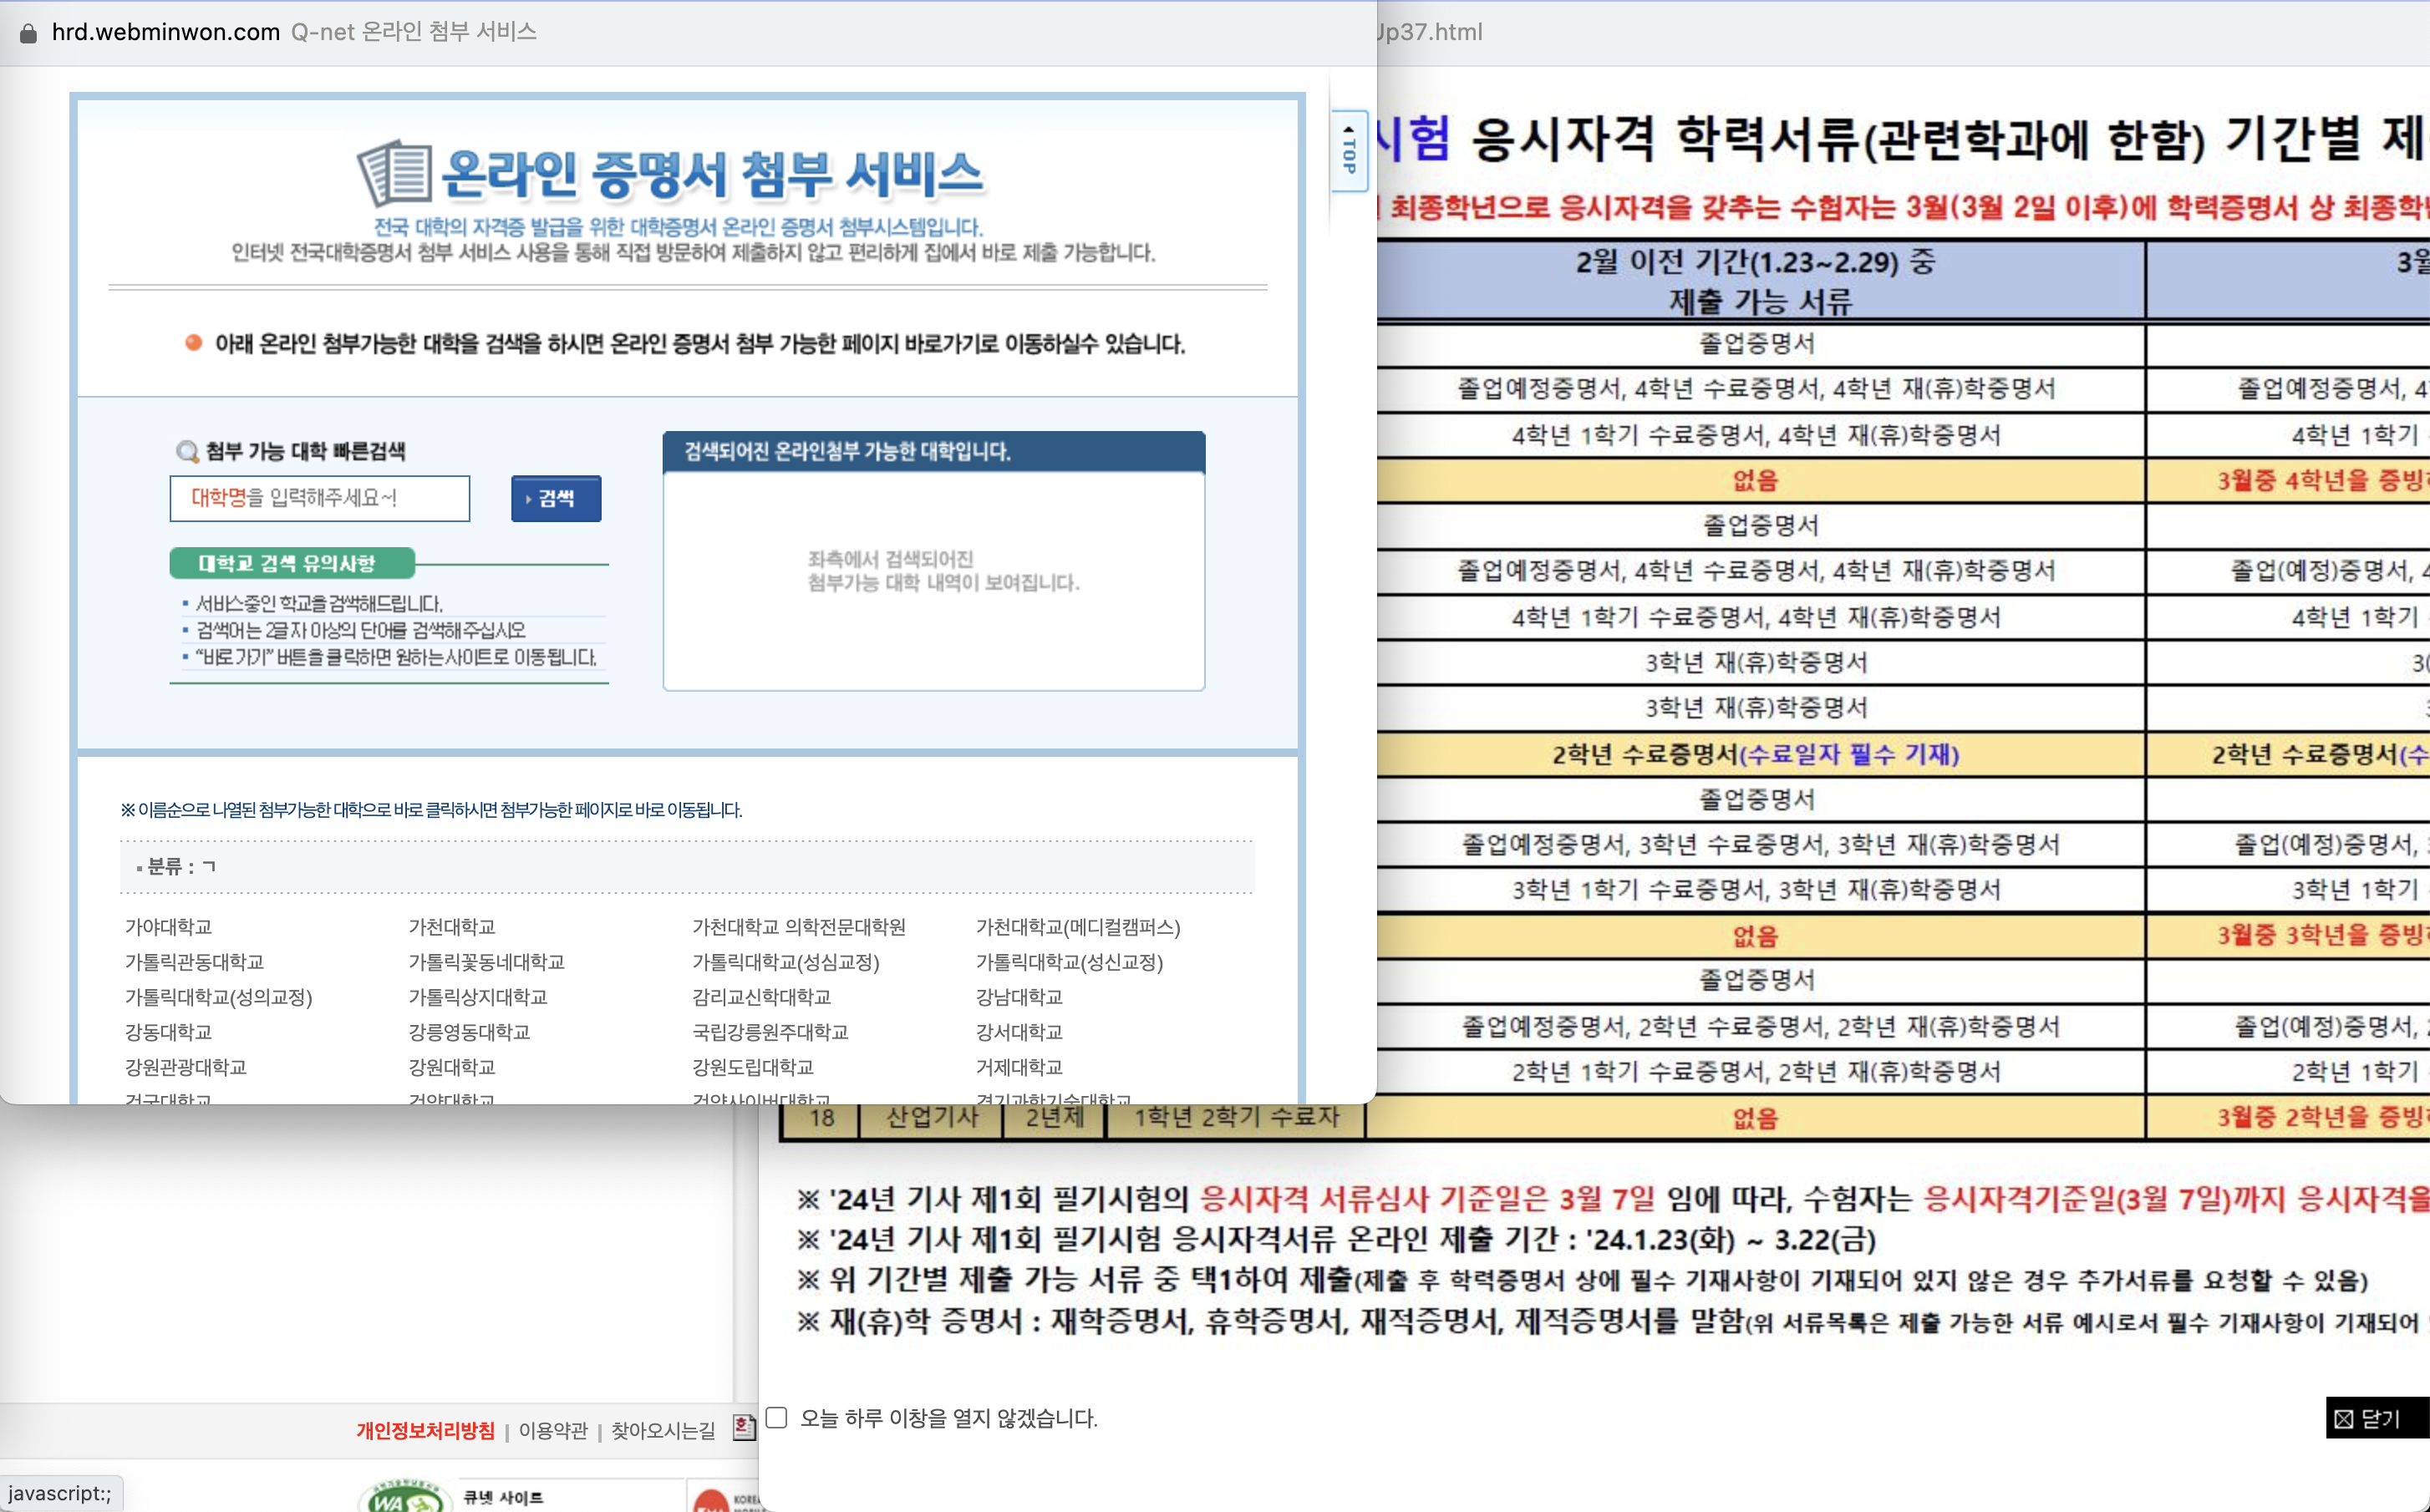Click the online certificate document logo
Image resolution: width=2430 pixels, height=1512 pixels.
[395, 173]
